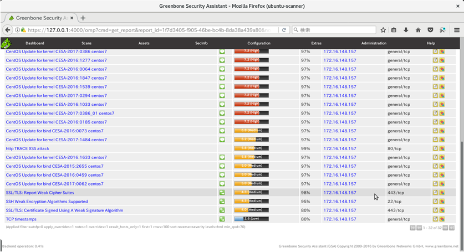Viewport: 464px width, 252px height.
Task: Click the 80/tcp port cell
Action: [394, 148]
